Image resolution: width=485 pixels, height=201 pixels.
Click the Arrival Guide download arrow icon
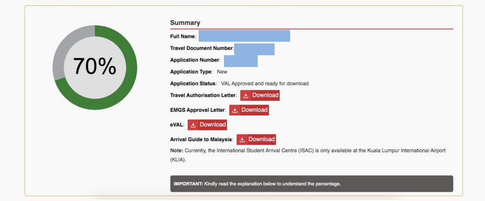tap(242, 139)
